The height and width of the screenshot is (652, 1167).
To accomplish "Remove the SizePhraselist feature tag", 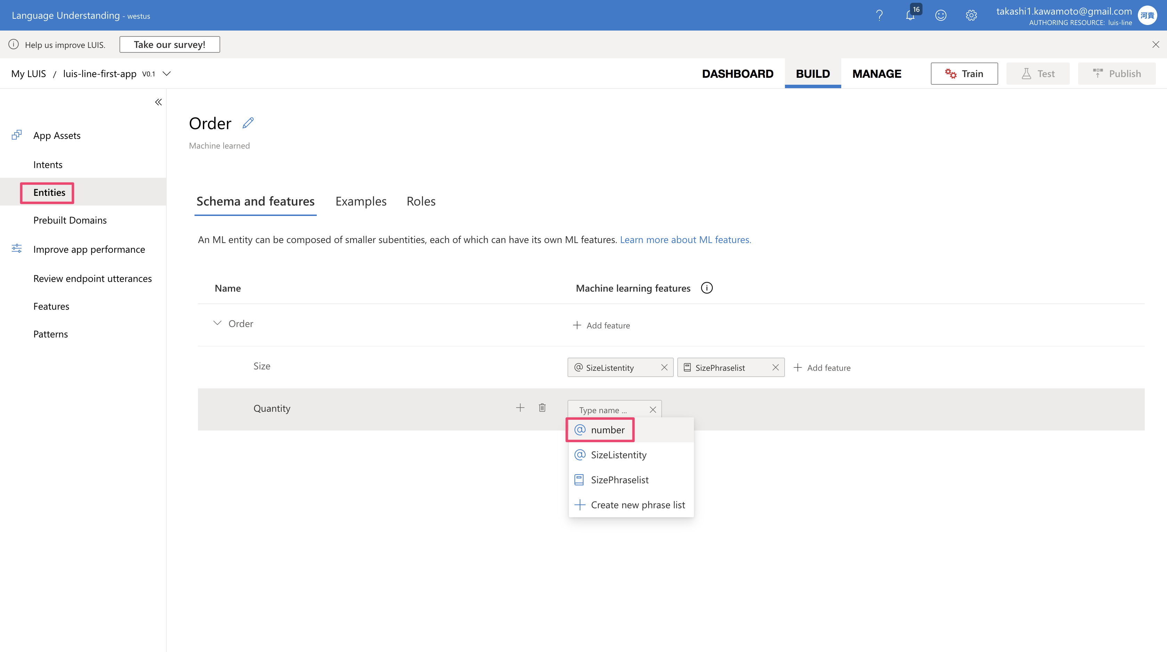I will (x=775, y=368).
